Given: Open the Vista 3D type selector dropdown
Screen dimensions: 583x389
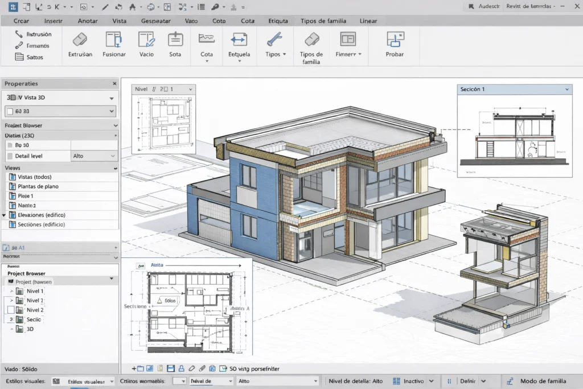Looking at the screenshot, I should pyautogui.click(x=112, y=97).
